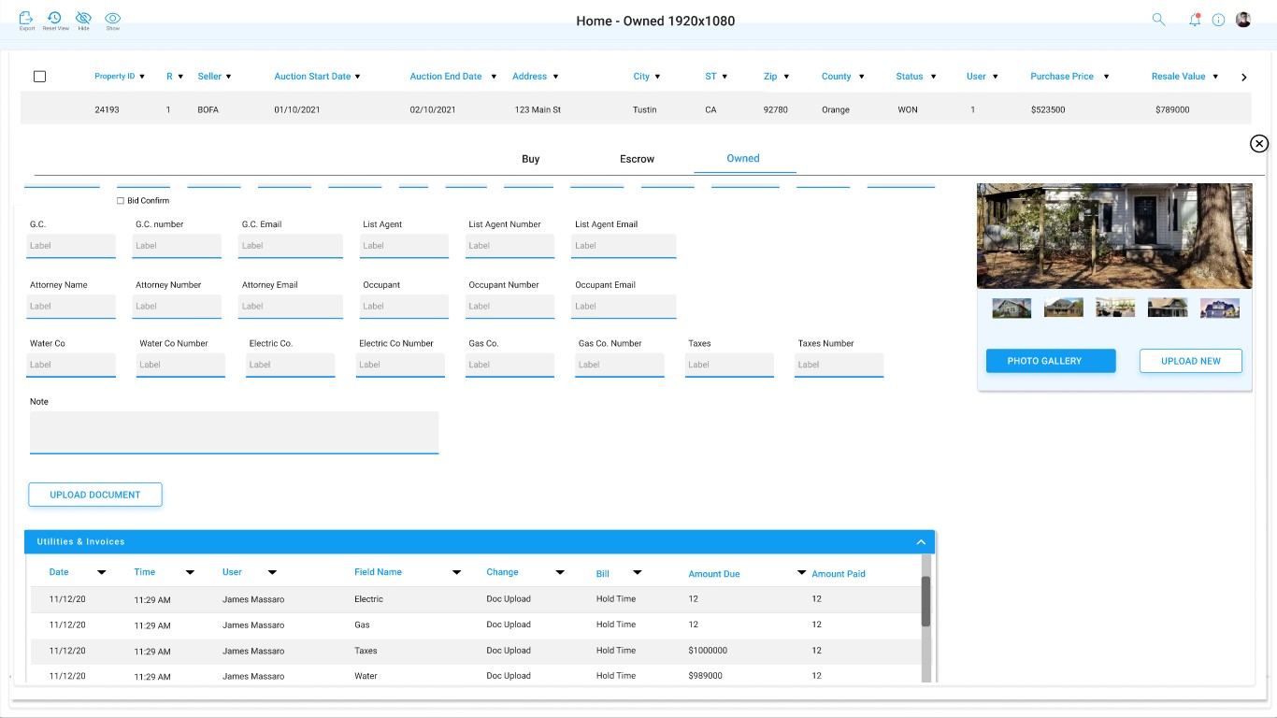Open search with magnifier icon
This screenshot has height=718, width=1277.
pyautogui.click(x=1158, y=19)
